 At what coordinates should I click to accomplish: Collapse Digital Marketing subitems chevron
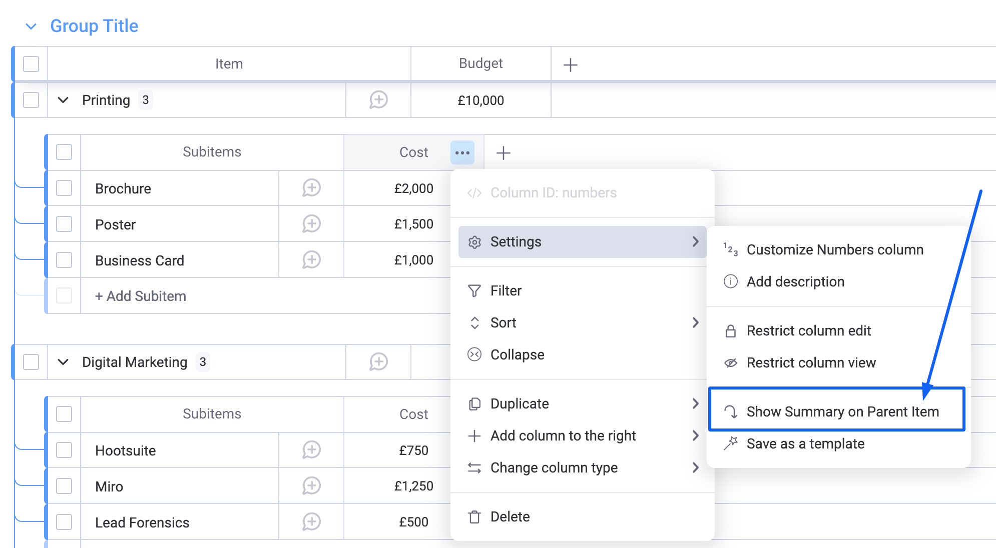[x=63, y=362]
